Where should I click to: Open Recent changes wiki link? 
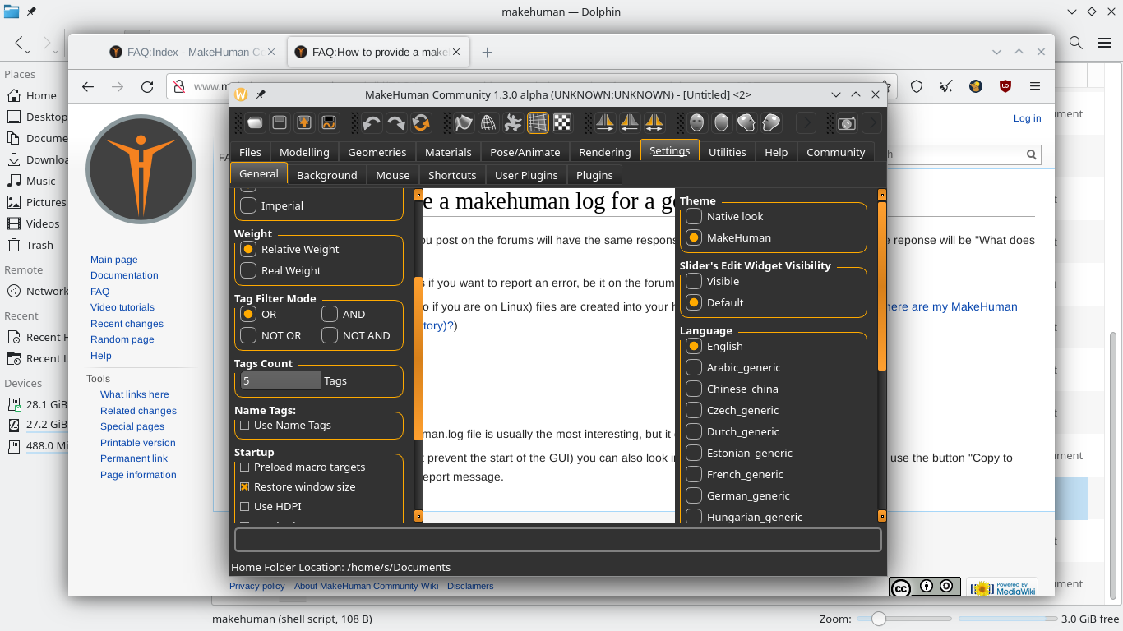[x=127, y=324]
